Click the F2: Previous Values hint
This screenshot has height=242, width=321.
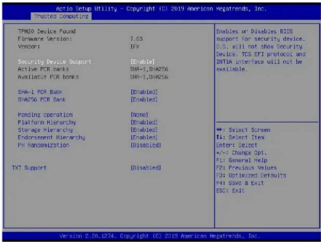coord(246,168)
